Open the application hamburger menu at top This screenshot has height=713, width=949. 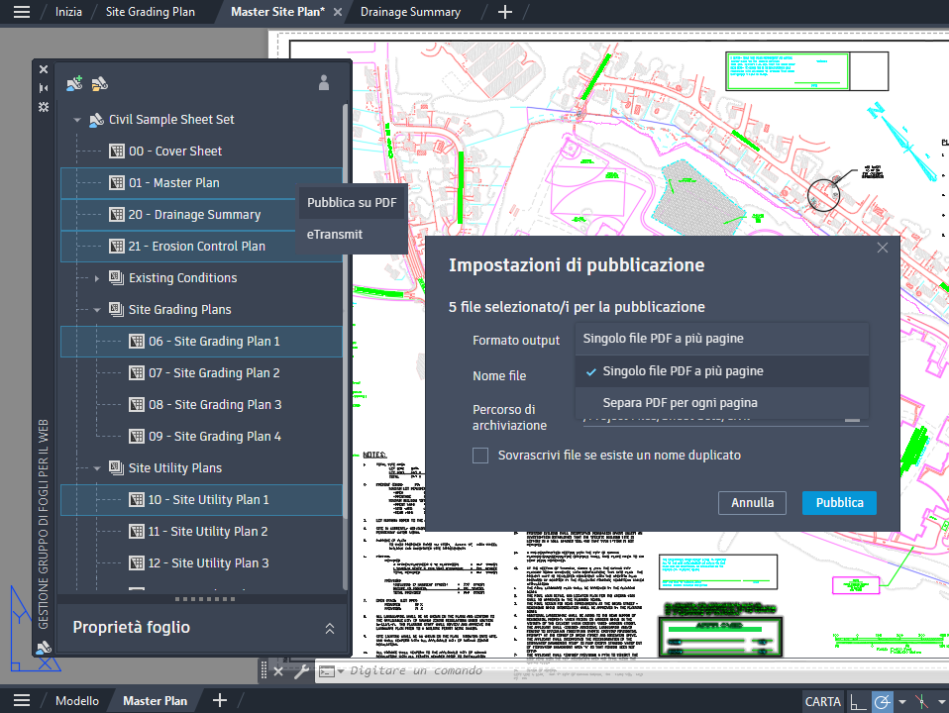(x=22, y=12)
